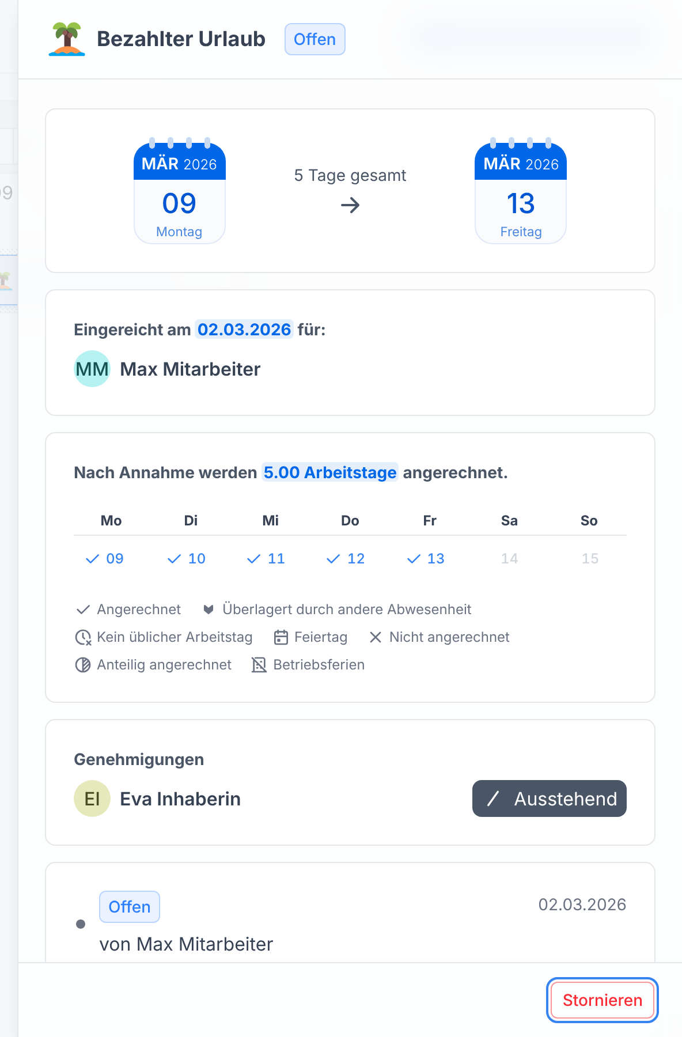Click the 'Nicht angerechnet' X icon
This screenshot has height=1037, width=682.
[x=376, y=637]
